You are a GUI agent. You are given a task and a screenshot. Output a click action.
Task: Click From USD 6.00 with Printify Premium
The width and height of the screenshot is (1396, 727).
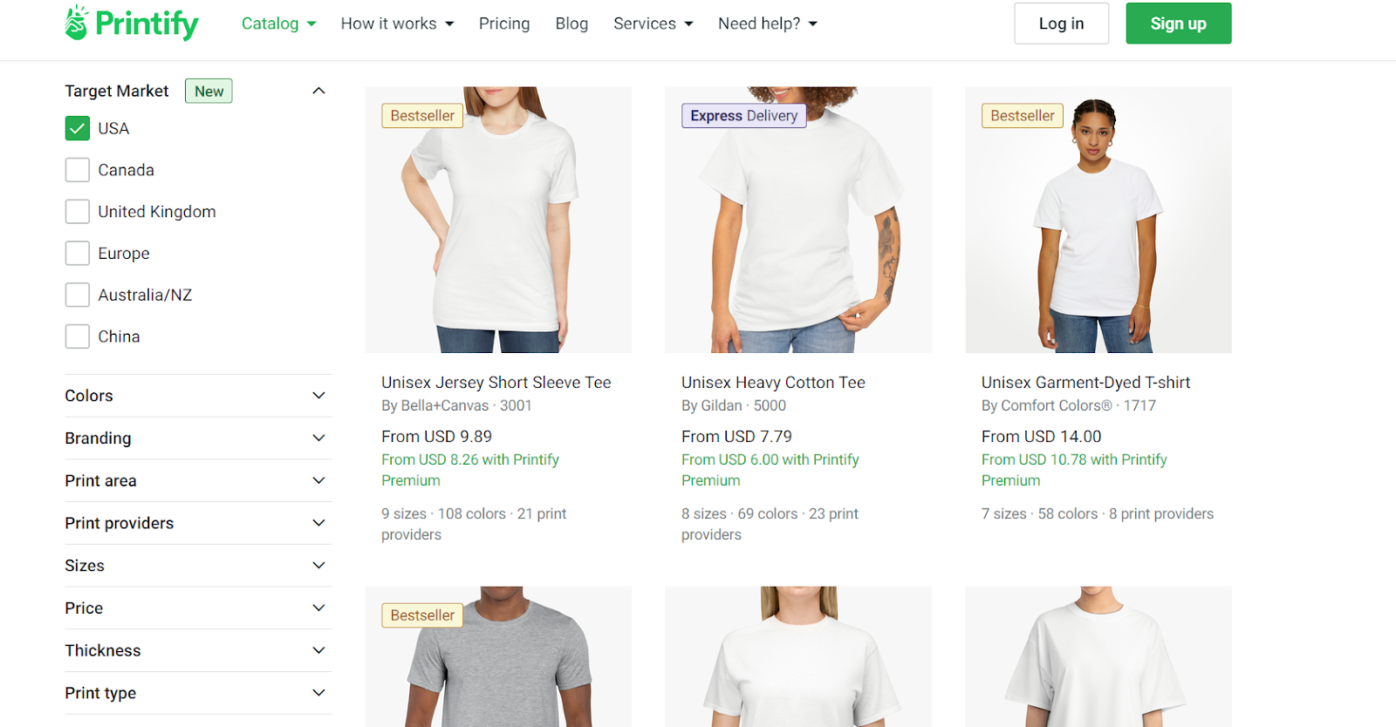tap(770, 470)
